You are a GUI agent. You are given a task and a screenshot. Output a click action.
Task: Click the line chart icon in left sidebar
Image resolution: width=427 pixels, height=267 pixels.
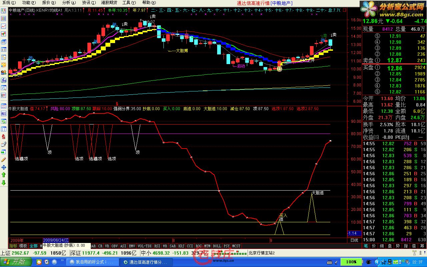coord(4,26)
